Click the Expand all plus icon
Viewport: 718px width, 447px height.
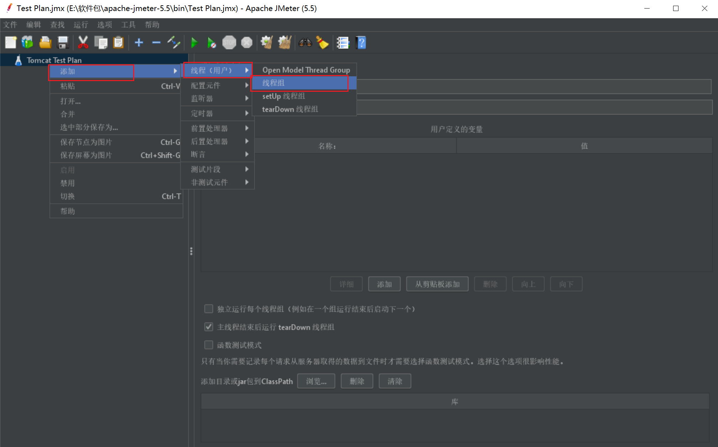[x=139, y=43]
